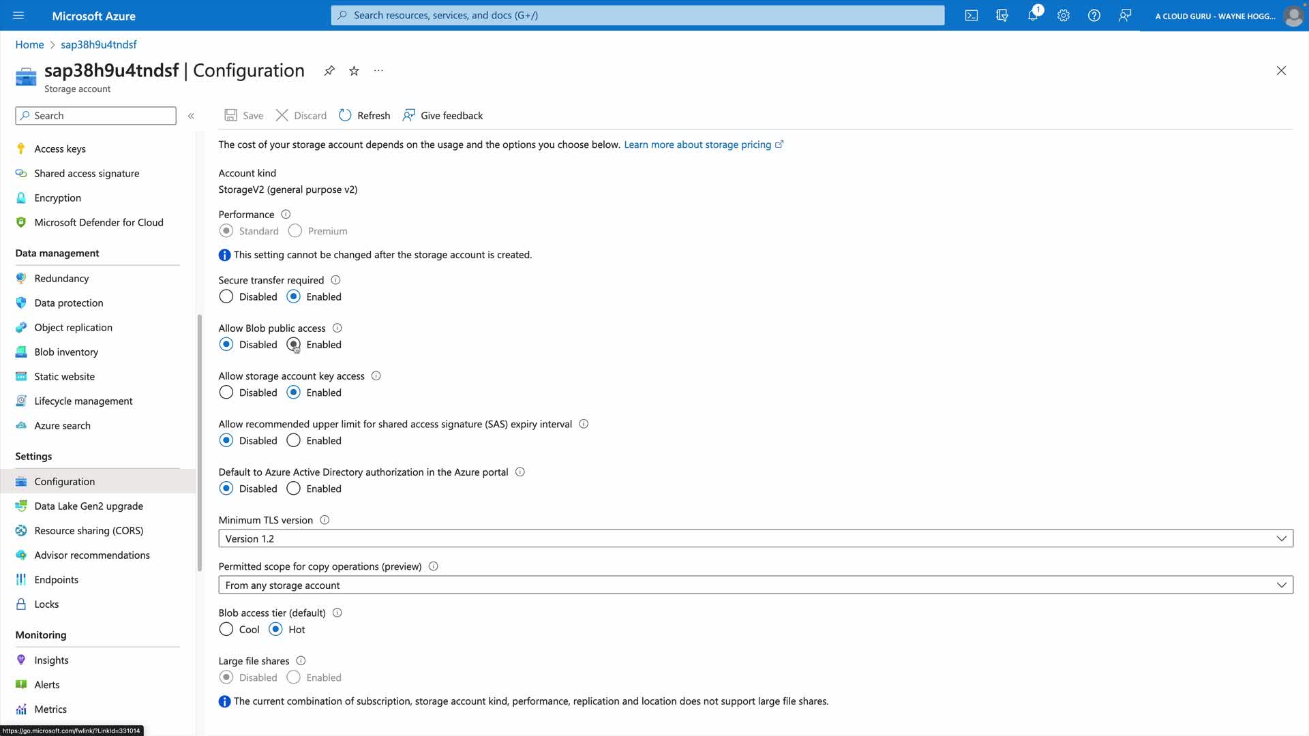This screenshot has width=1309, height=736.
Task: Expand Permitted scope for copy operations dropdown
Action: 755,585
